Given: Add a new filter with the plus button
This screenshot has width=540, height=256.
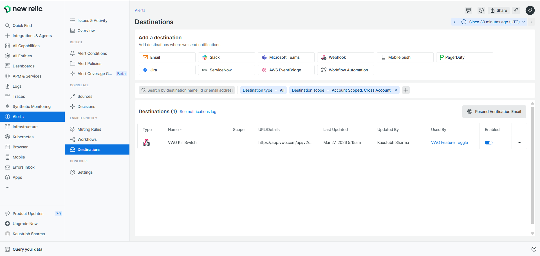Looking at the screenshot, I should click(x=406, y=90).
